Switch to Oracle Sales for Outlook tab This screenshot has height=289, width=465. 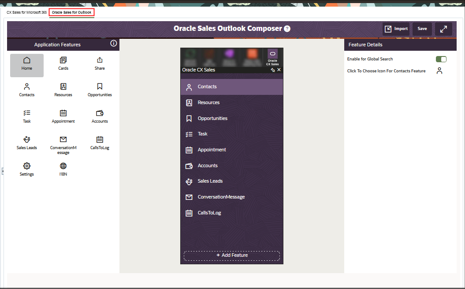(x=71, y=12)
